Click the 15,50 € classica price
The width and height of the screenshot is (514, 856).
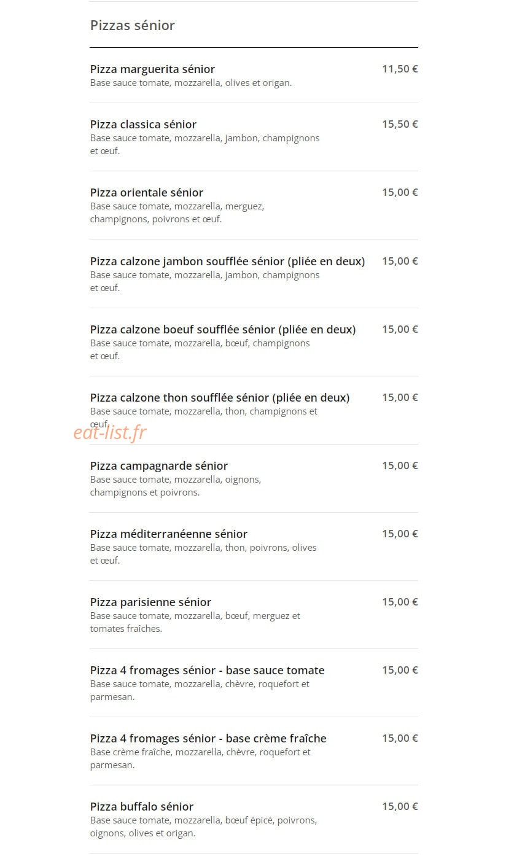tap(400, 124)
